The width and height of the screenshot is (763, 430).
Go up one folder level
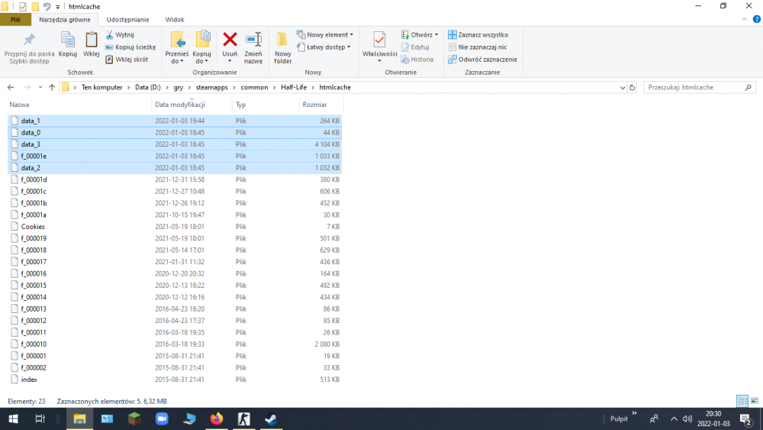[52, 87]
